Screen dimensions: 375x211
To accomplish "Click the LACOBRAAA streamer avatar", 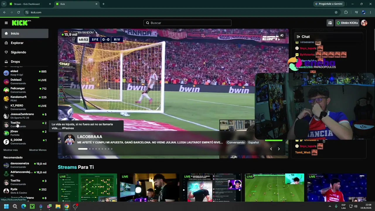I will 69,139.
